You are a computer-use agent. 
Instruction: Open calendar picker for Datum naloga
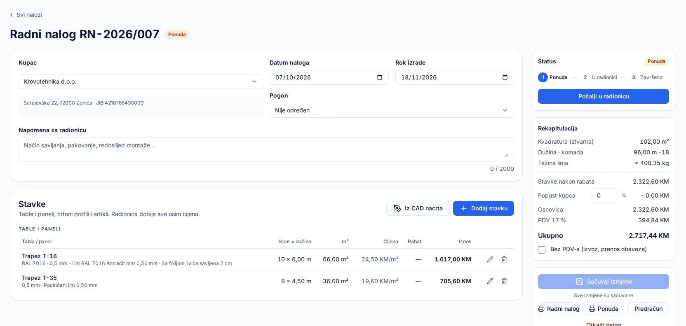coord(380,77)
